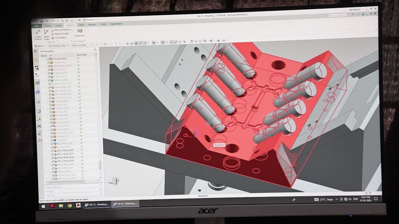Viewport: 399px width, 224px height.
Task: Click the Menu button above Part Navigator
Action: 40,45
